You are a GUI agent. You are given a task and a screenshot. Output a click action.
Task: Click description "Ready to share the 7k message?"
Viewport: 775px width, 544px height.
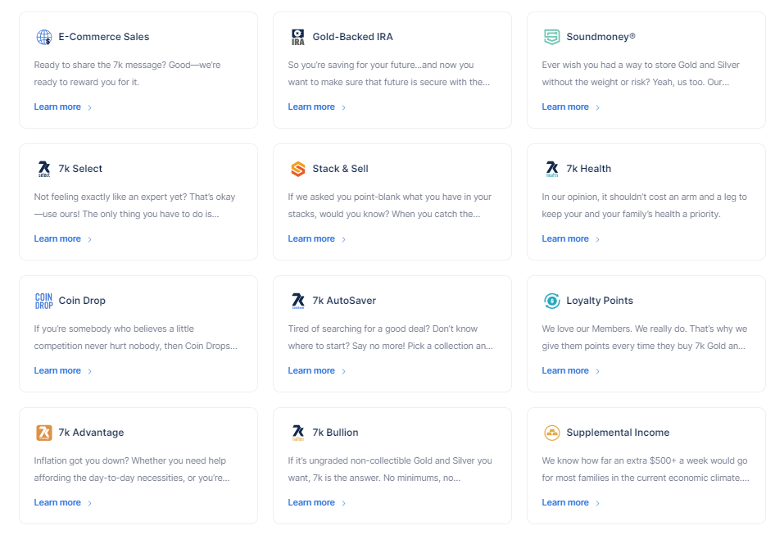click(x=100, y=66)
